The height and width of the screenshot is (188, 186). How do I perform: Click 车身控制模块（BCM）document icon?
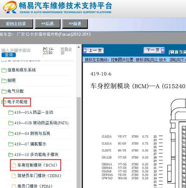14,165
